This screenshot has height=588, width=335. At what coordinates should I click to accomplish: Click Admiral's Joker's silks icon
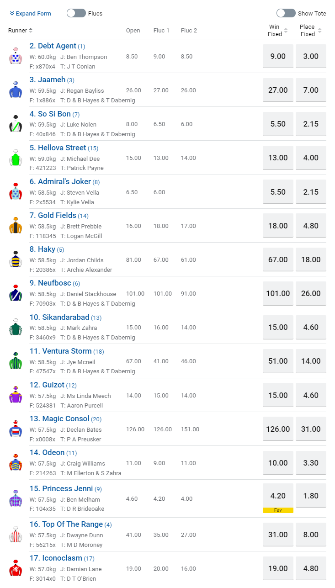click(x=16, y=191)
